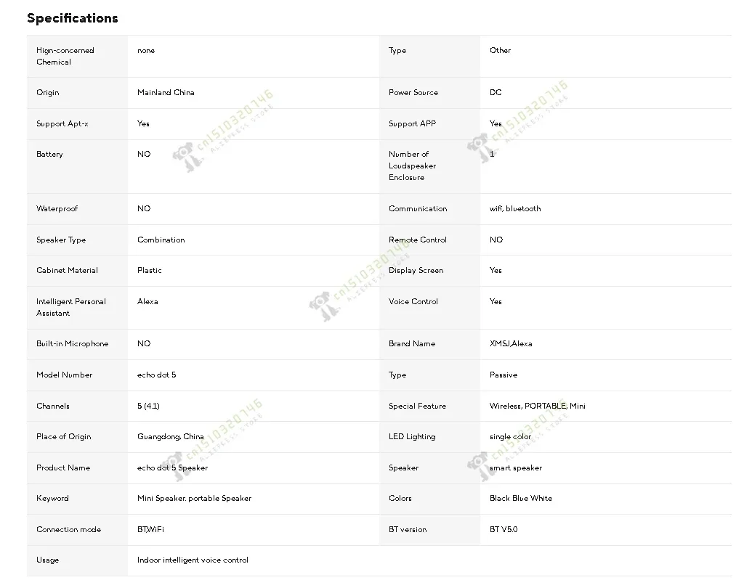Select the Wireless, PORTABLE, Mini feature value

pyautogui.click(x=537, y=406)
